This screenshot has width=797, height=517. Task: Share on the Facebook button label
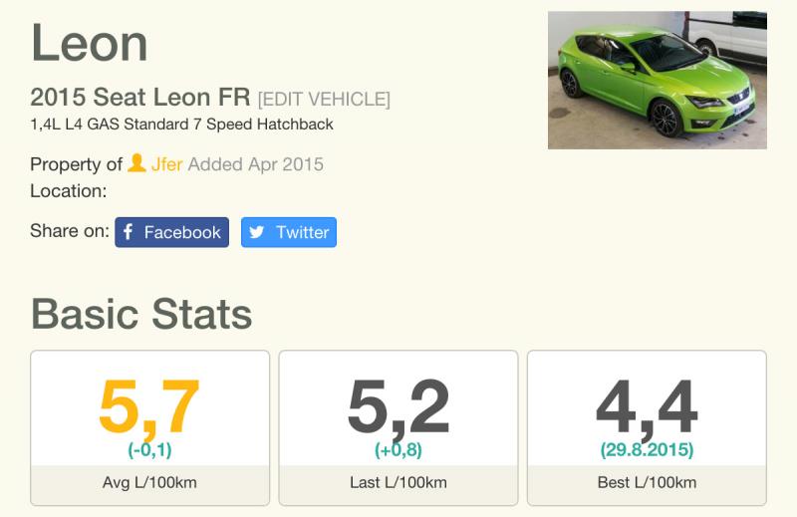(x=182, y=232)
